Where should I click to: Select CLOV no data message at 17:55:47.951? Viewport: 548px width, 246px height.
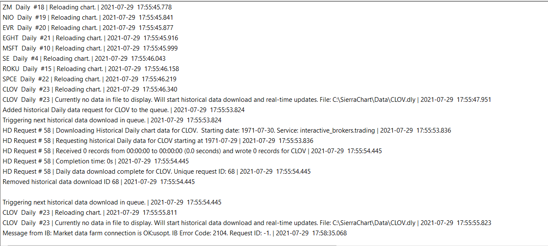pos(247,100)
